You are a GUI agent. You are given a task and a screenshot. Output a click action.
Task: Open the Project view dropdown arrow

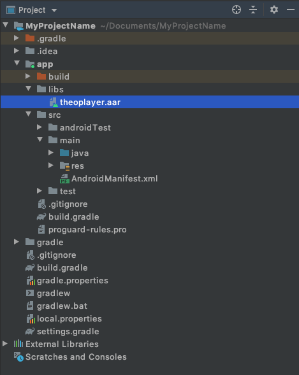(x=54, y=10)
